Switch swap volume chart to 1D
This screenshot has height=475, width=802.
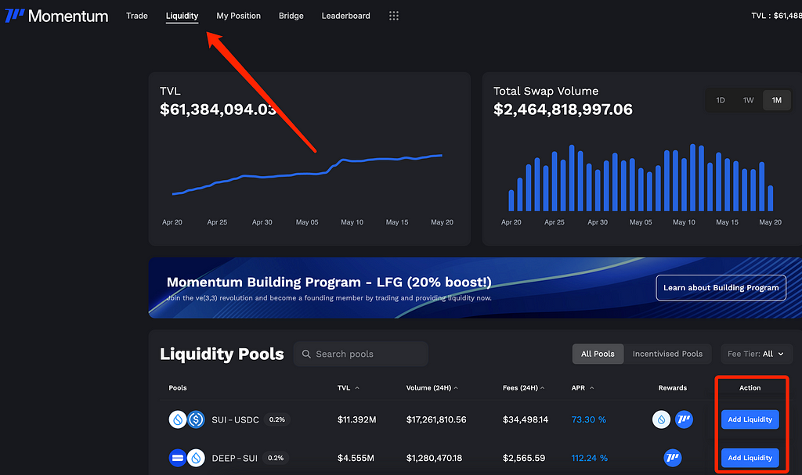tap(721, 100)
